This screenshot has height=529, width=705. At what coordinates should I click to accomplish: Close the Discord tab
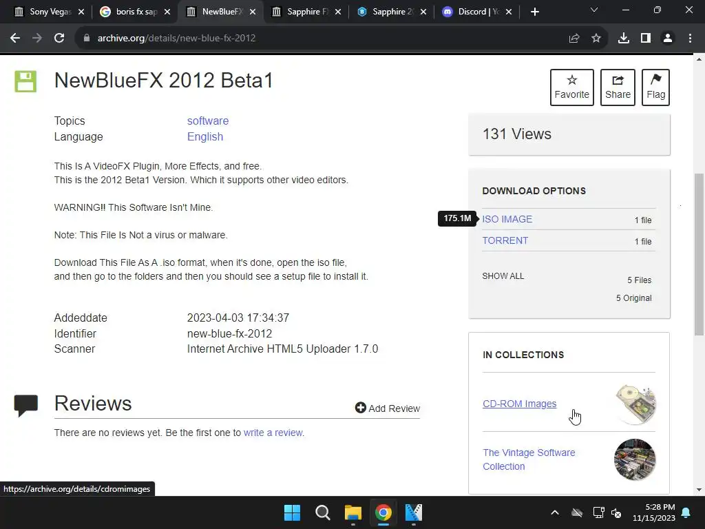[509, 12]
